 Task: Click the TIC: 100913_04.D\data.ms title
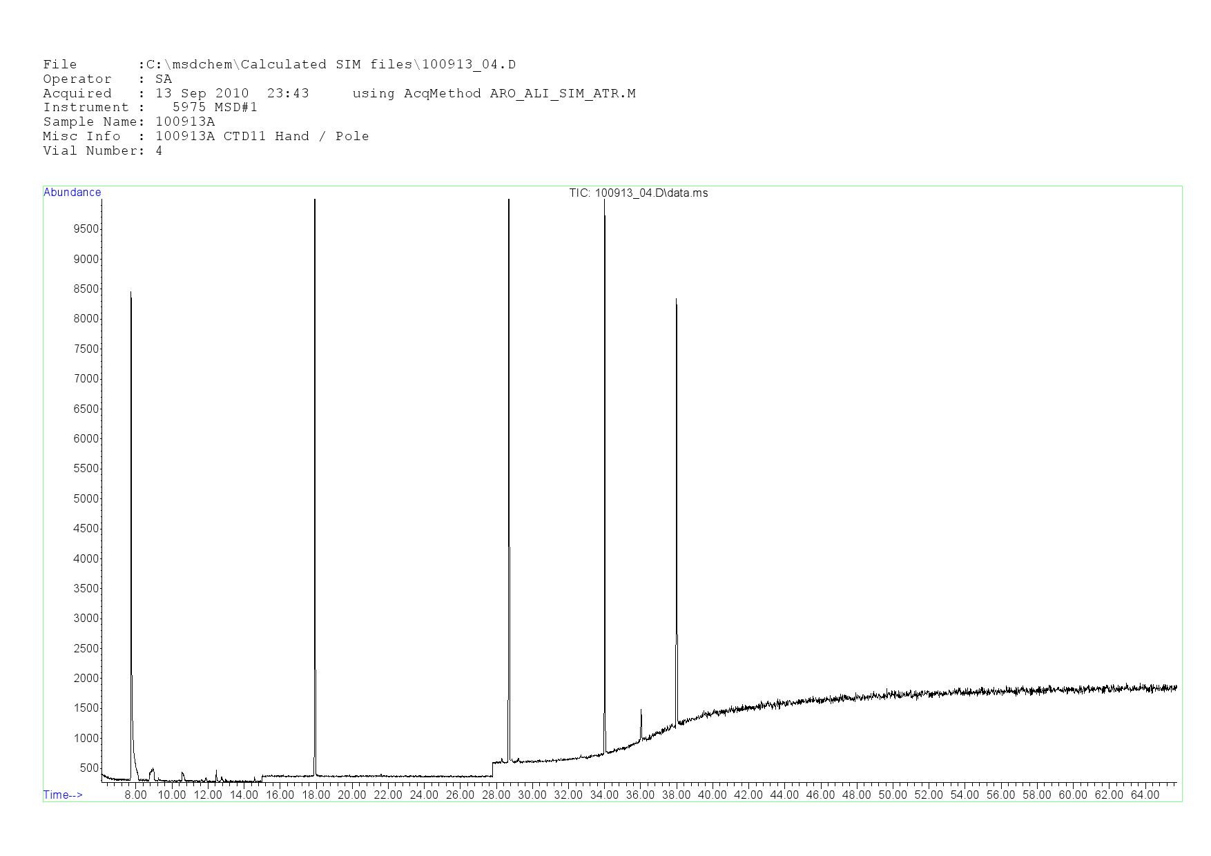638,193
